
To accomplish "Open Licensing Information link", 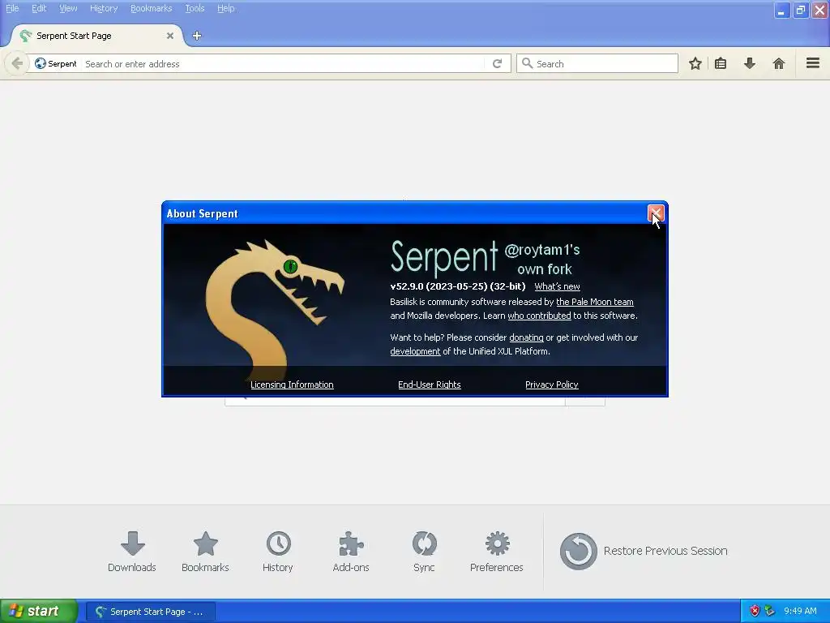I will click(x=292, y=385).
